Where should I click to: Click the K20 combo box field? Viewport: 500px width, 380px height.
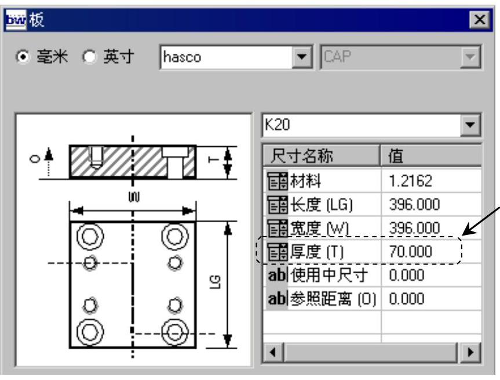tap(362, 125)
